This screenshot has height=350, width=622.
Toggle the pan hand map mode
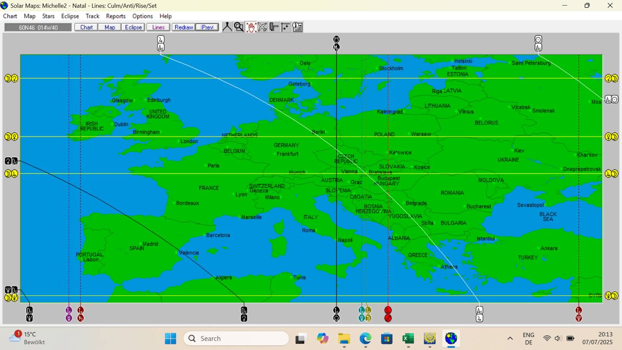[251, 27]
